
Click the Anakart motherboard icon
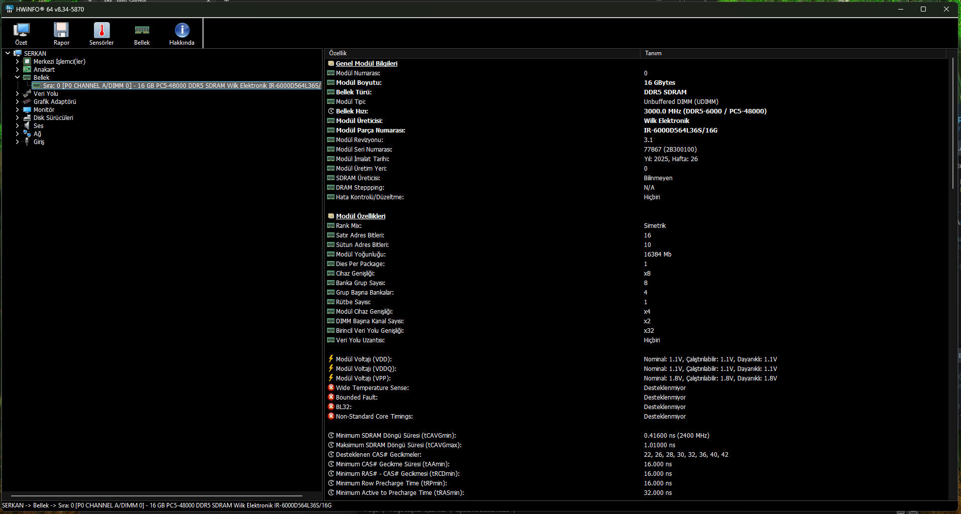28,69
